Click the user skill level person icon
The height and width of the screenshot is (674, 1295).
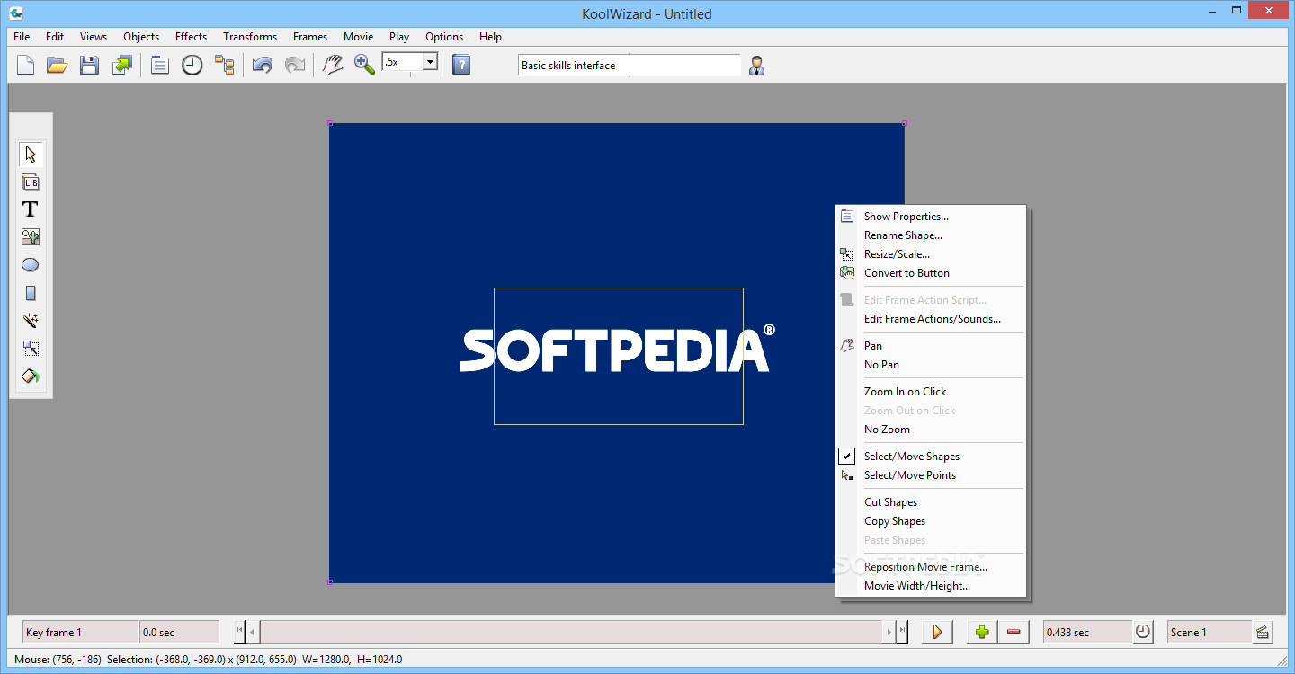point(757,66)
